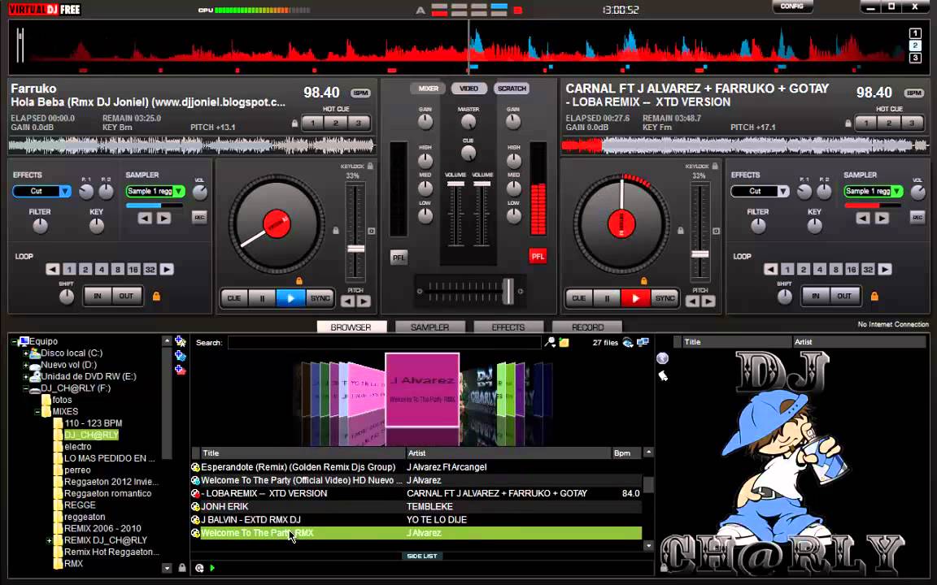
Task: Show the VIDEO panel
Action: click(468, 89)
